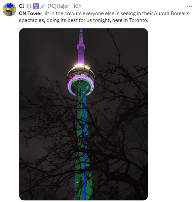Image resolution: width=192 pixels, height=202 pixels.
Task: Open the @CjHajer handle link
Action: tap(58, 6)
